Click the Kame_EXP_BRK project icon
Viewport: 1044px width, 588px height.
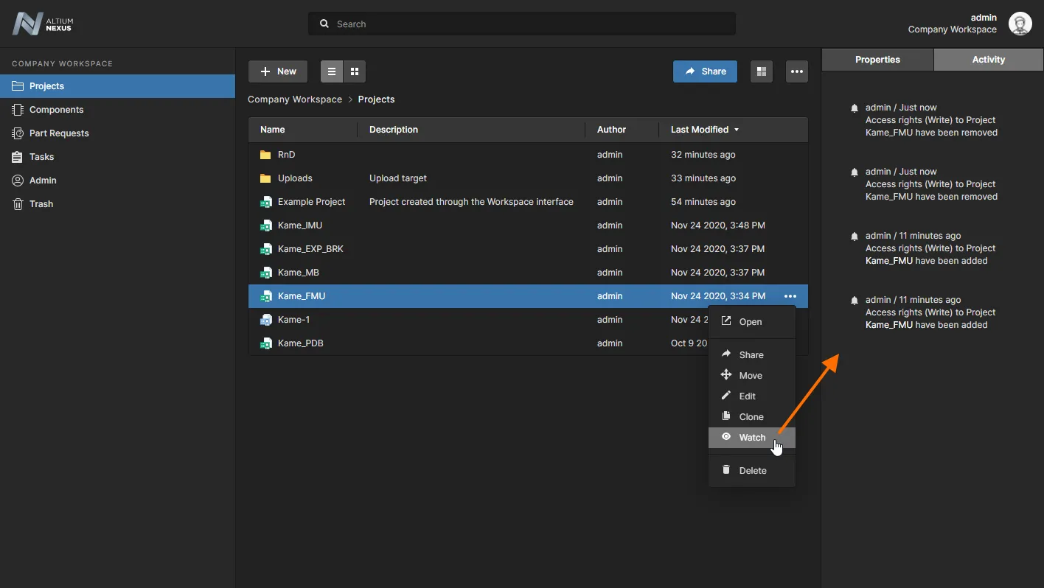coord(265,249)
